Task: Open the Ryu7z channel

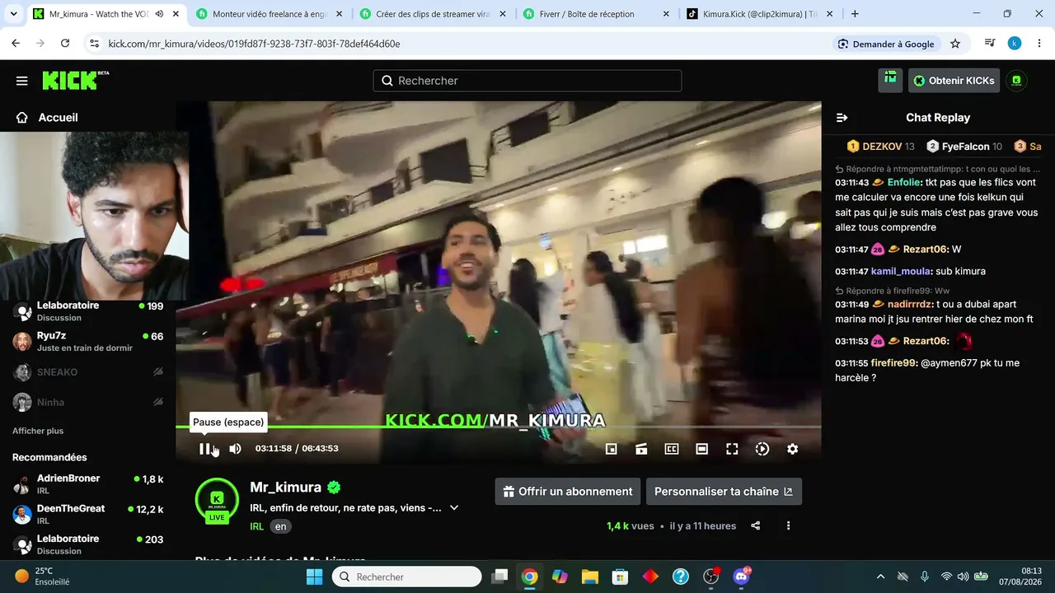Action: click(88, 342)
